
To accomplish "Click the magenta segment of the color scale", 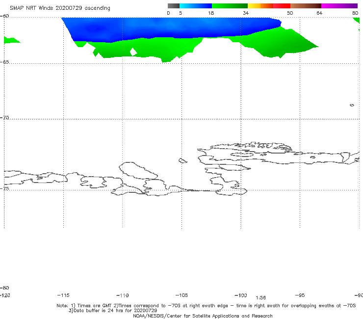I will click(x=339, y=6).
